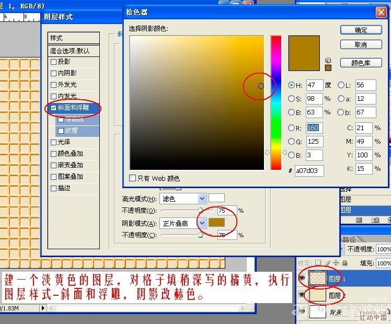The image size is (391, 324).
Task: Select the H hue radio button
Action: pyautogui.click(x=291, y=85)
